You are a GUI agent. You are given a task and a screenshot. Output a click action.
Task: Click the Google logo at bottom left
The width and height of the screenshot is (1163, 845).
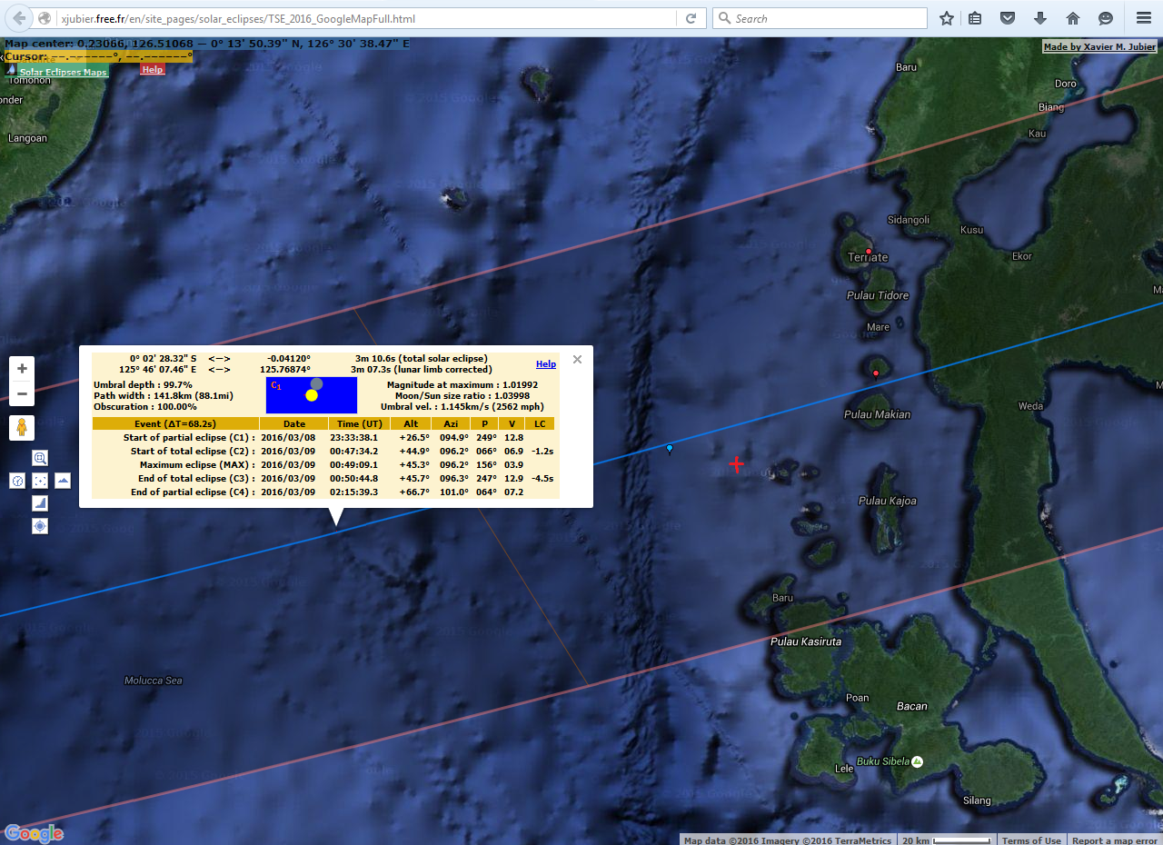pyautogui.click(x=34, y=833)
